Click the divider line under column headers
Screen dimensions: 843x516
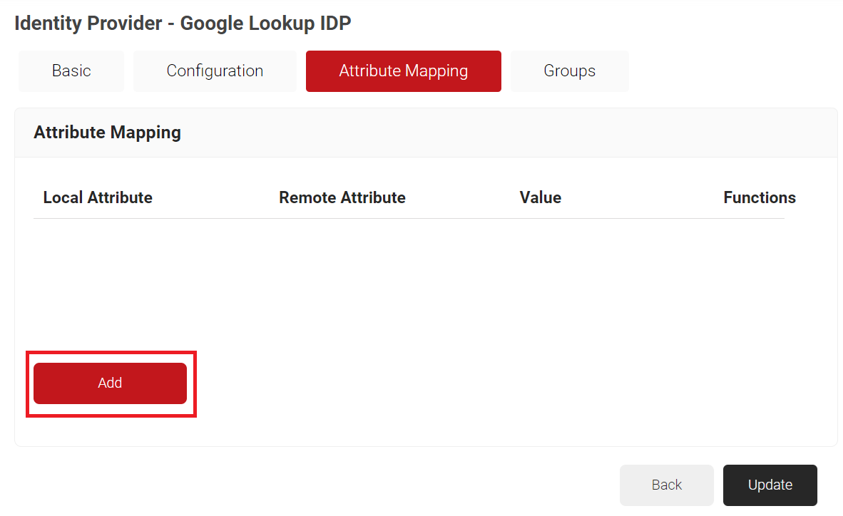409,218
